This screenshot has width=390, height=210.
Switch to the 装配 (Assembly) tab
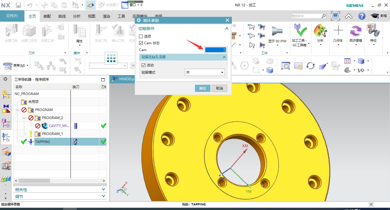tap(47, 16)
